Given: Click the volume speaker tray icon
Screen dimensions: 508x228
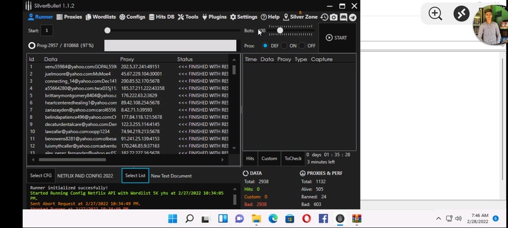Looking at the screenshot, I should coord(458,218).
